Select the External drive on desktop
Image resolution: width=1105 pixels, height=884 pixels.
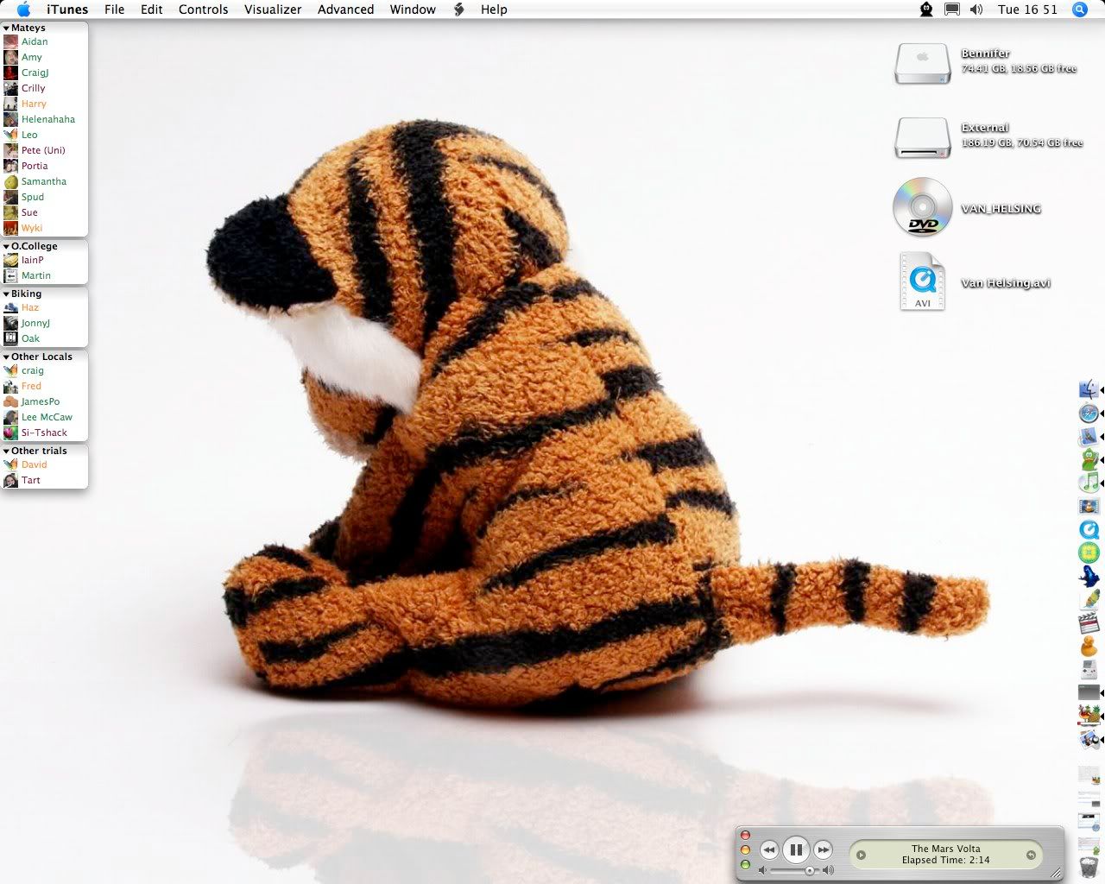pos(922,138)
